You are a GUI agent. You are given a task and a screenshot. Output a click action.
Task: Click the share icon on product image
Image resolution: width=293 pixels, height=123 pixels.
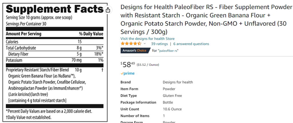[108, 10]
